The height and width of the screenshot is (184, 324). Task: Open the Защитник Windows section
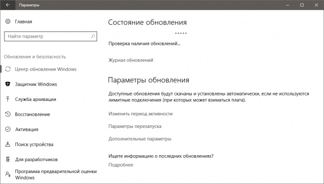tap(36, 84)
